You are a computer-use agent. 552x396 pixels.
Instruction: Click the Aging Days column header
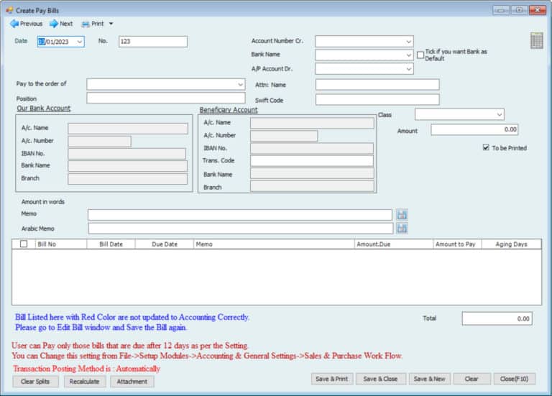click(511, 244)
